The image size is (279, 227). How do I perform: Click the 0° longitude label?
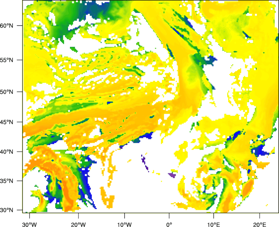click(x=169, y=224)
